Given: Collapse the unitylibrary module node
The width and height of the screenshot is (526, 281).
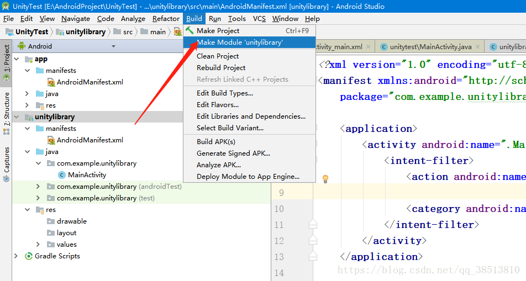Looking at the screenshot, I should click(17, 117).
